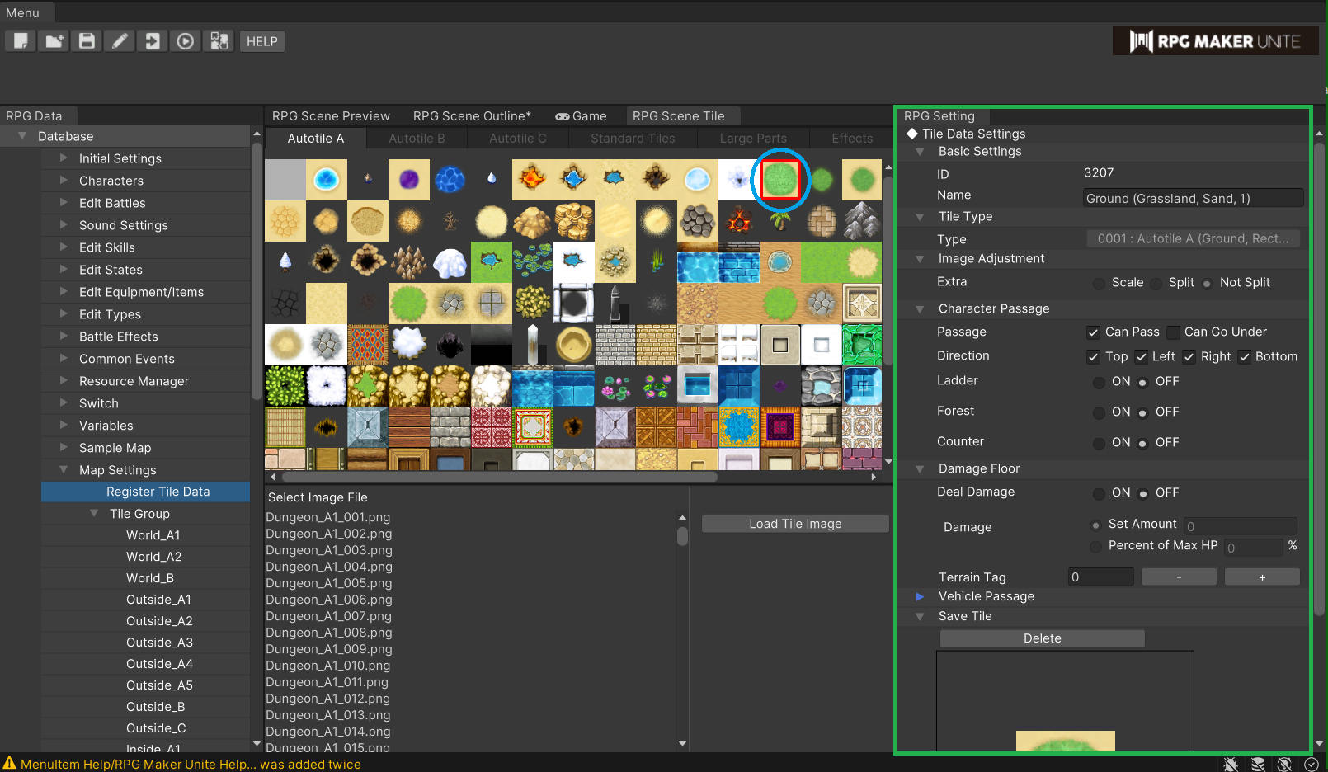This screenshot has height=772, width=1328.
Task: Toggle the Top direction checkbox
Action: click(x=1093, y=357)
